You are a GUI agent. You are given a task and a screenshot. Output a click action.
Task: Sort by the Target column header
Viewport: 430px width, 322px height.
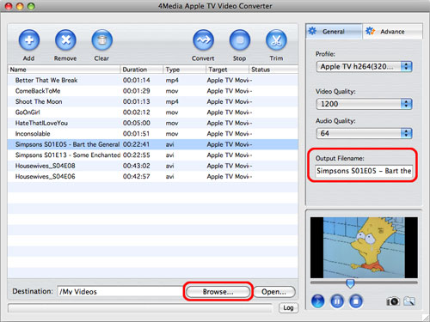228,70
